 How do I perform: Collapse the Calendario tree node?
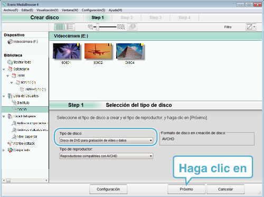[4, 69]
